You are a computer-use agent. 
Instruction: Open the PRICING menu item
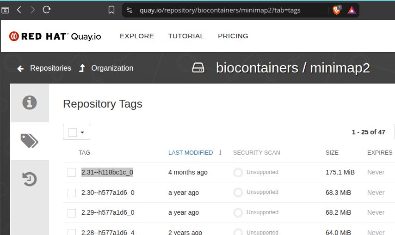[x=233, y=36]
